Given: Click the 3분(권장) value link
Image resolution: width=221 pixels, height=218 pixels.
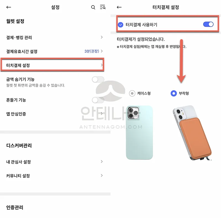Looking at the screenshot, I should point(92,51).
